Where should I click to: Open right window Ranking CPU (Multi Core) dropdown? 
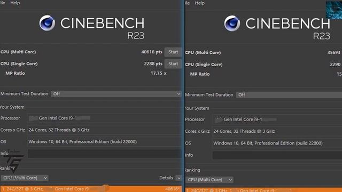click(x=209, y=180)
